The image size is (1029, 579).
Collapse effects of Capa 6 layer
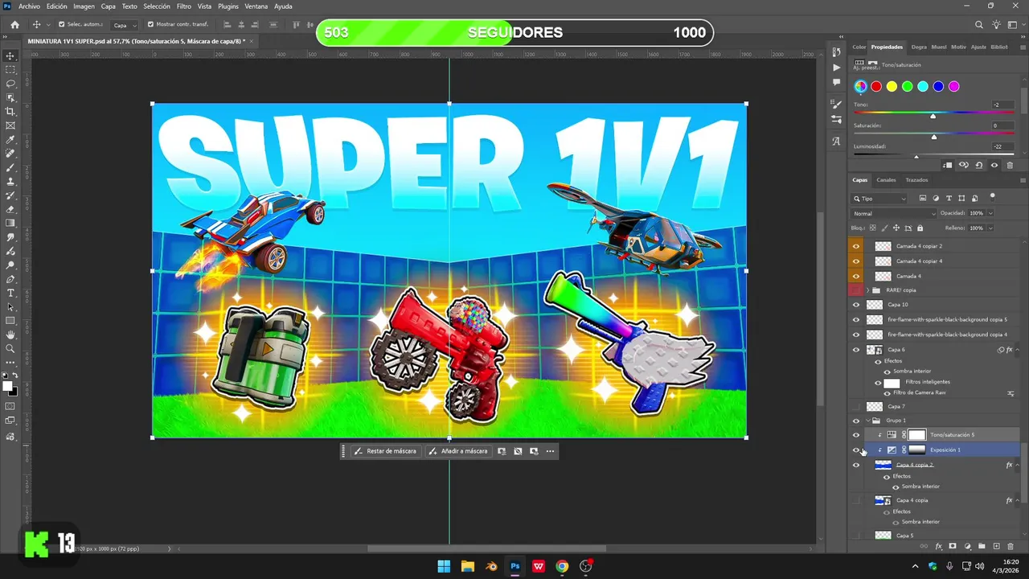point(1018,350)
